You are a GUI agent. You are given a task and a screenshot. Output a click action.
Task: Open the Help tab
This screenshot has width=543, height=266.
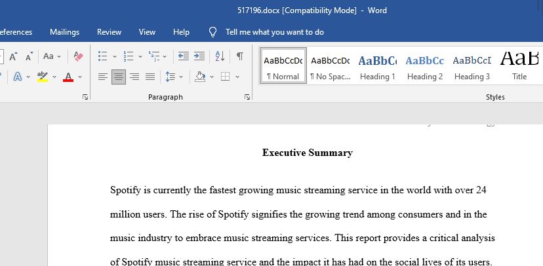181,32
